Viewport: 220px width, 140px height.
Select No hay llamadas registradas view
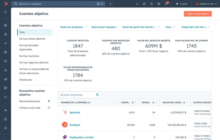(x=29, y=47)
